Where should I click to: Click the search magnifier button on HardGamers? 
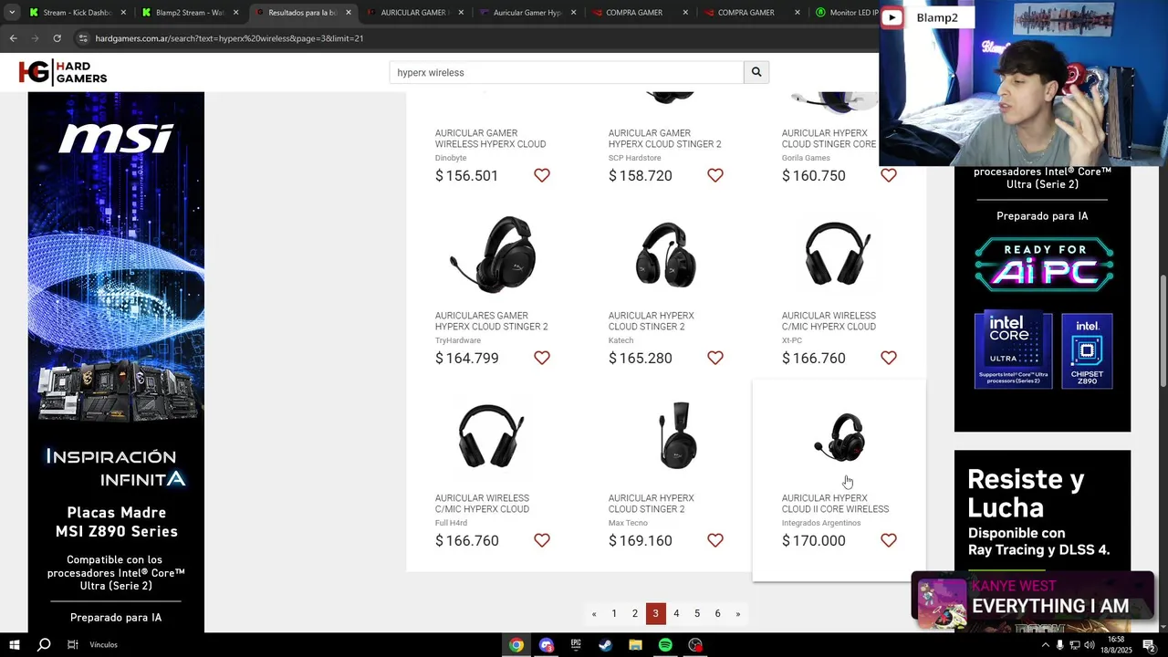(756, 72)
